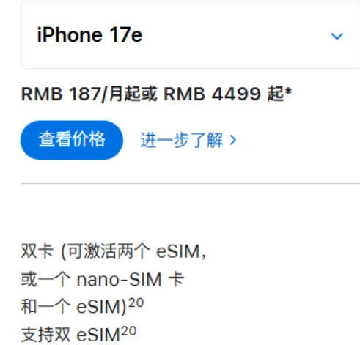Open footnote 20 after 和一个 eSIM)
This screenshot has width=360, height=345.
click(136, 303)
